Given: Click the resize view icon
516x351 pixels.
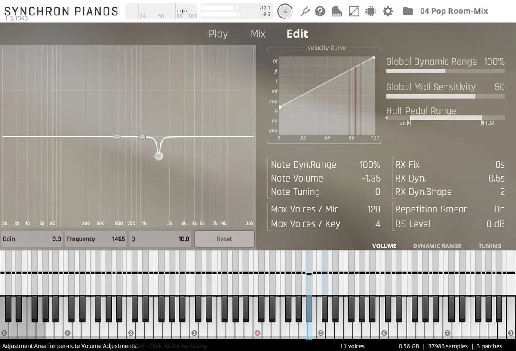Looking at the screenshot, I should tap(353, 11).
